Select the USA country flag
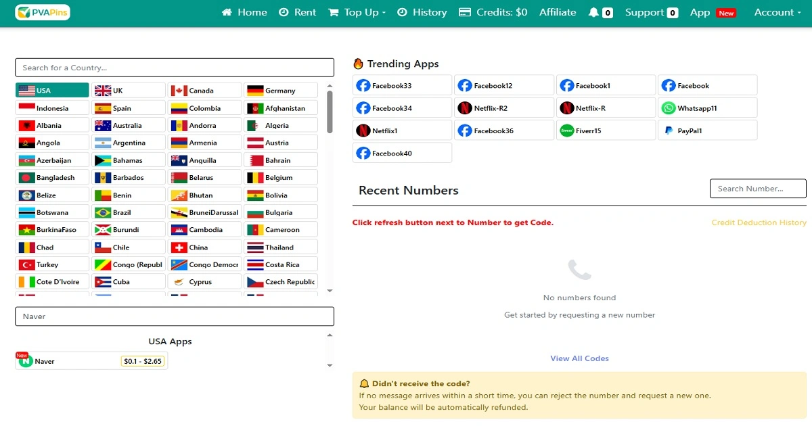The width and height of the screenshot is (812, 426). (27, 91)
